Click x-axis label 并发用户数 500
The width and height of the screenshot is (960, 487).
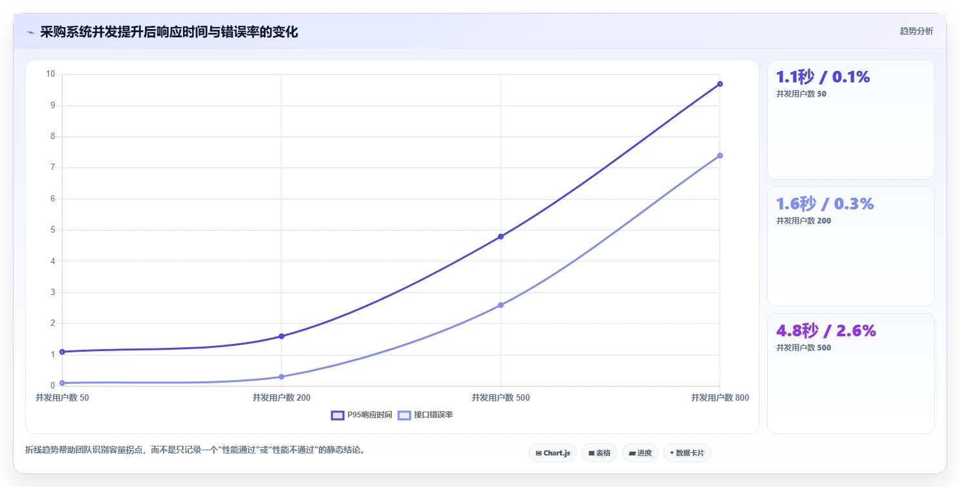coord(501,398)
